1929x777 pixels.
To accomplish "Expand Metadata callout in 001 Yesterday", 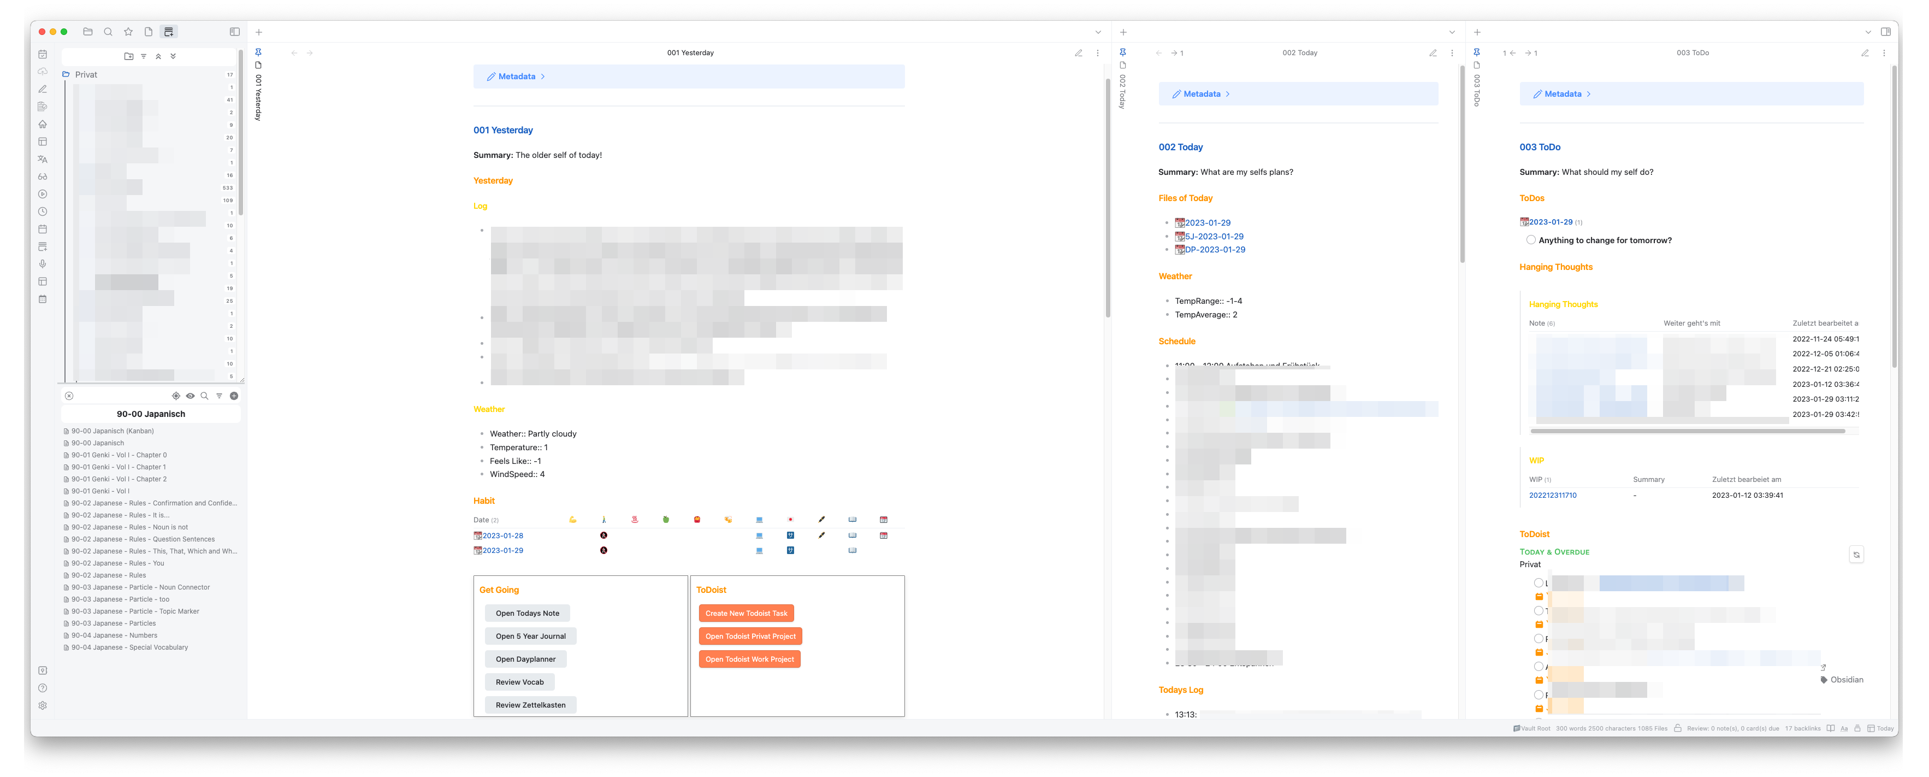I will click(x=517, y=76).
